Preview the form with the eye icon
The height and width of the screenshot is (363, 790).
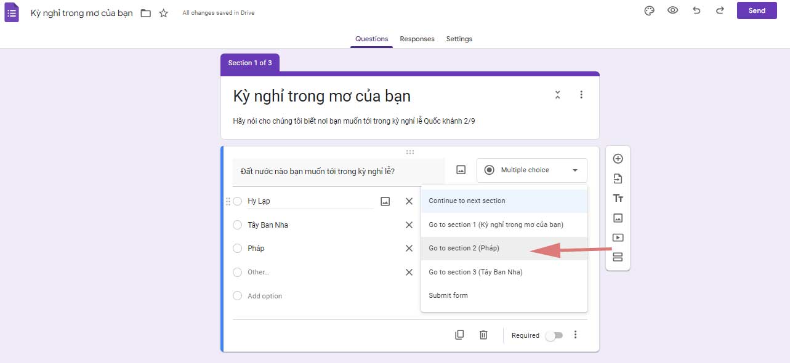(x=672, y=10)
